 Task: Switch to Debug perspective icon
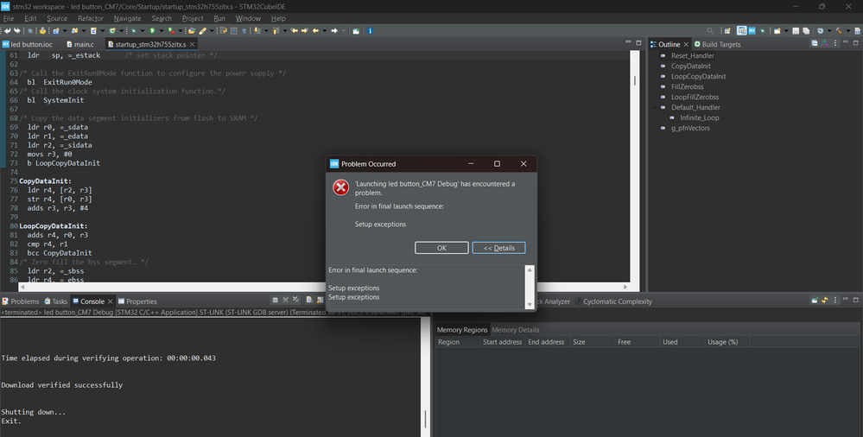tap(762, 31)
